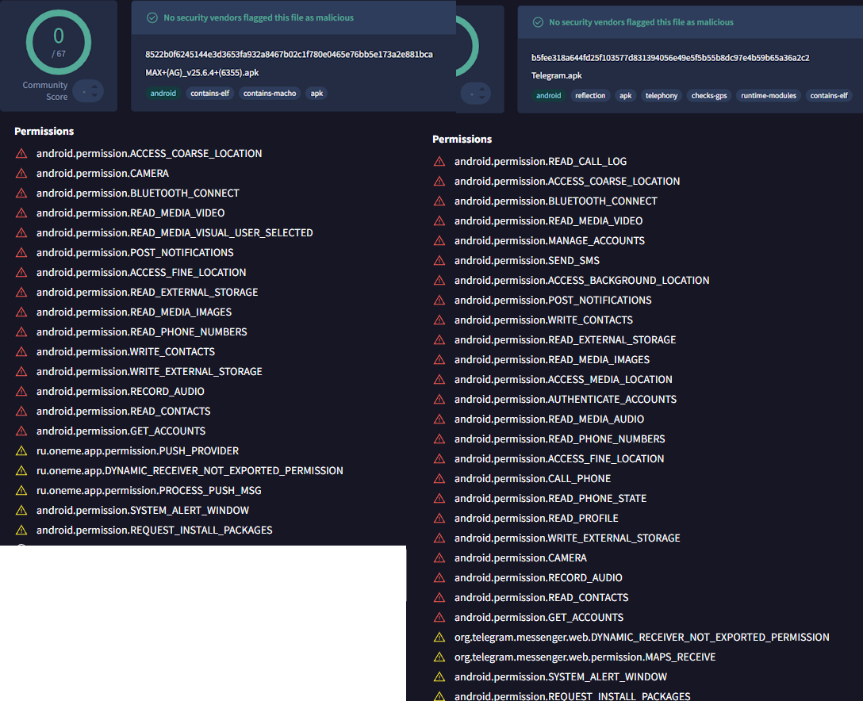Select the reflection tag on Telegram.apk
863x701 pixels.
tap(590, 96)
